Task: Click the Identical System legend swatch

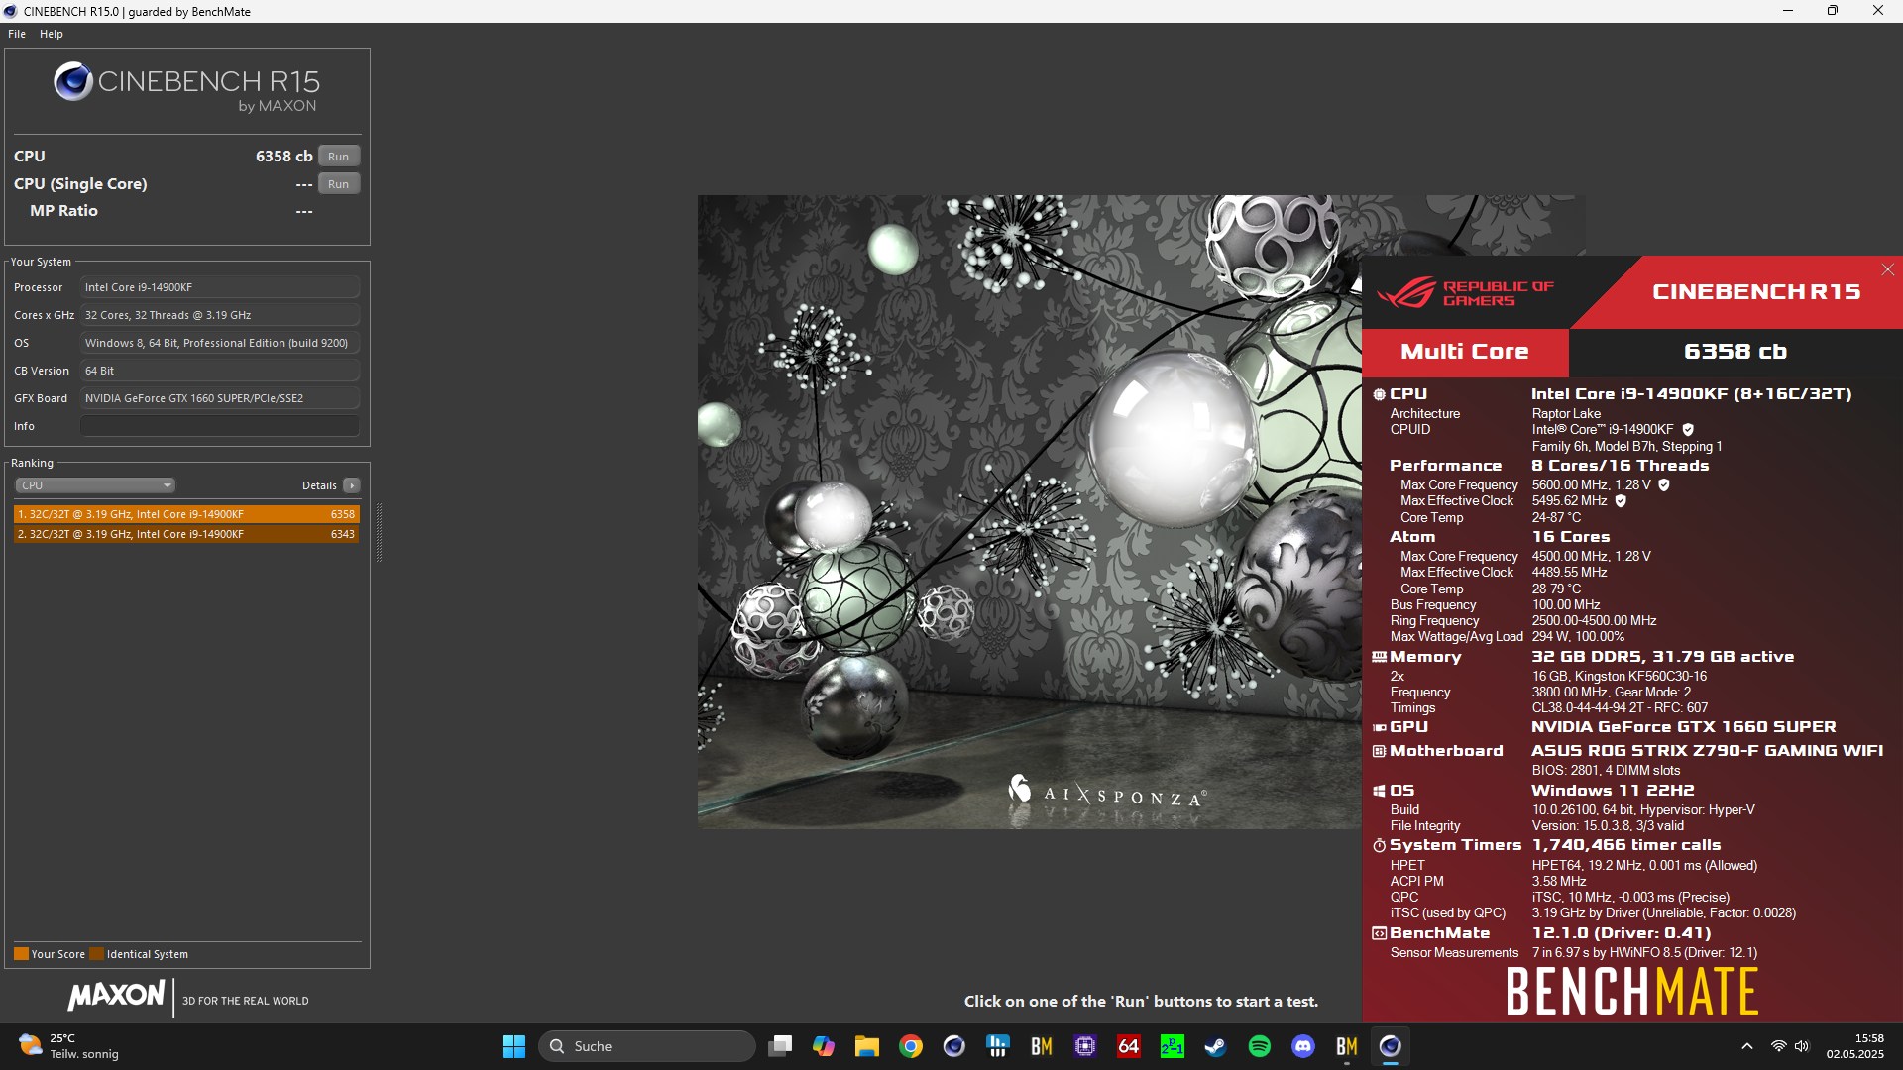Action: coord(96,954)
